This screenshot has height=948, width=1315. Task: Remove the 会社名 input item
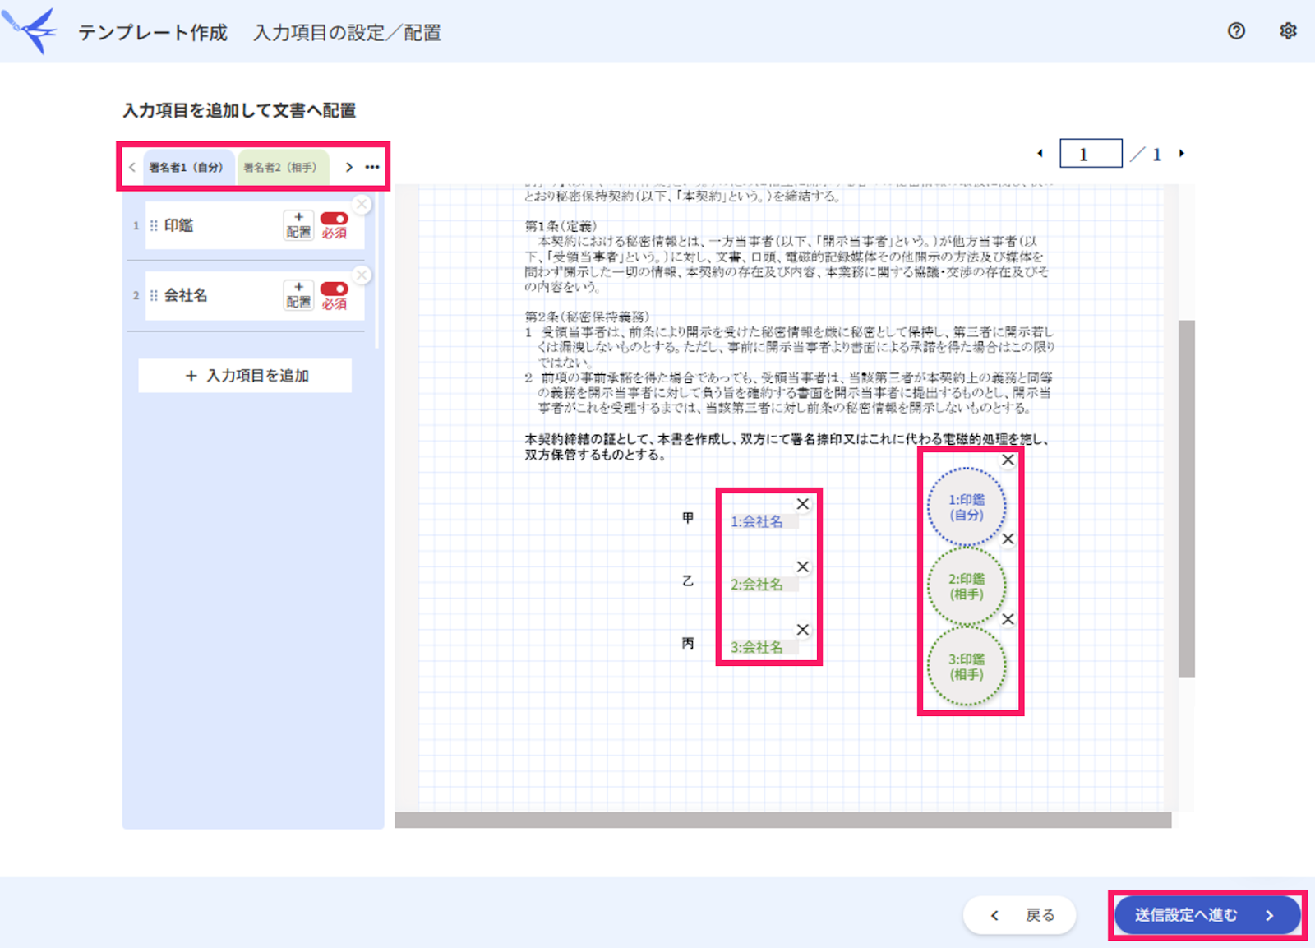(x=362, y=275)
